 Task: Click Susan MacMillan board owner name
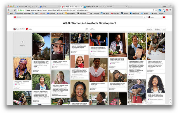(20, 29)
